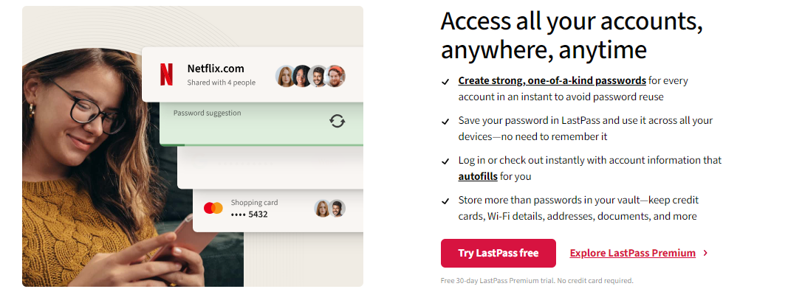The width and height of the screenshot is (788, 289).
Task: Open the Explore LastPass Premium link
Action: tap(632, 254)
